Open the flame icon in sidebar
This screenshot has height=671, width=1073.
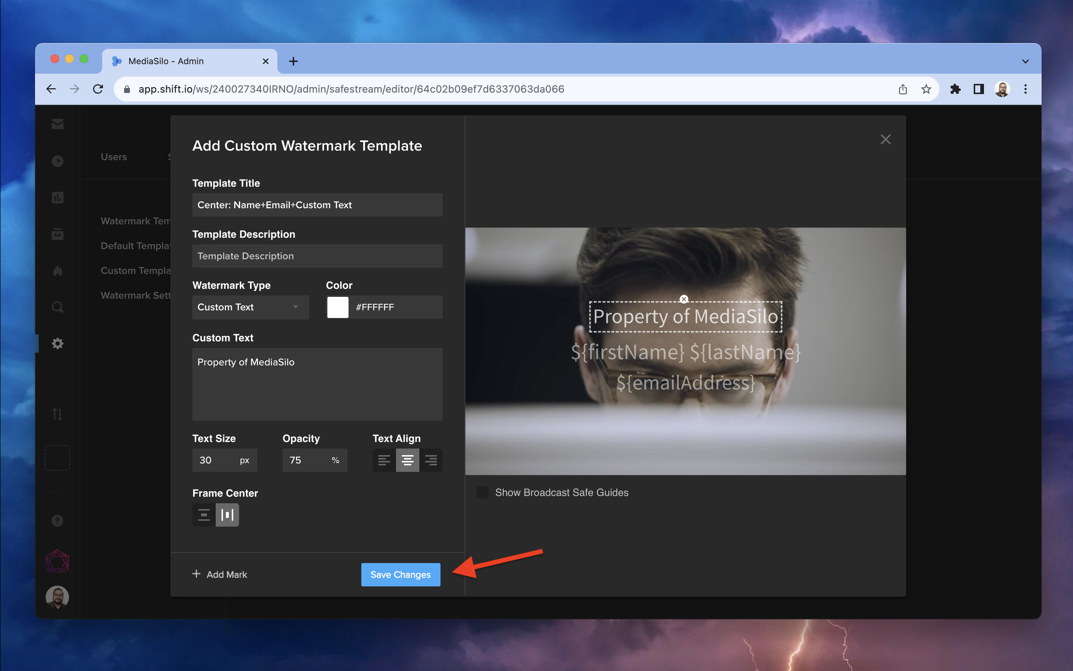point(57,271)
